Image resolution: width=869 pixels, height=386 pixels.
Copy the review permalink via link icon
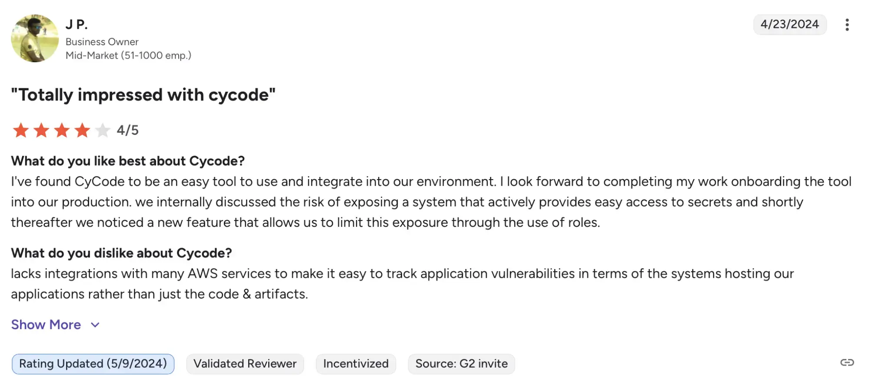click(x=847, y=363)
